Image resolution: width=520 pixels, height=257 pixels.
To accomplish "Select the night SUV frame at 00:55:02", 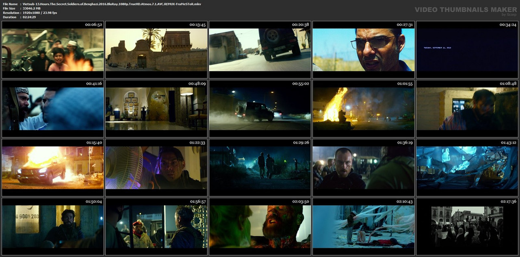I will click(x=260, y=109).
